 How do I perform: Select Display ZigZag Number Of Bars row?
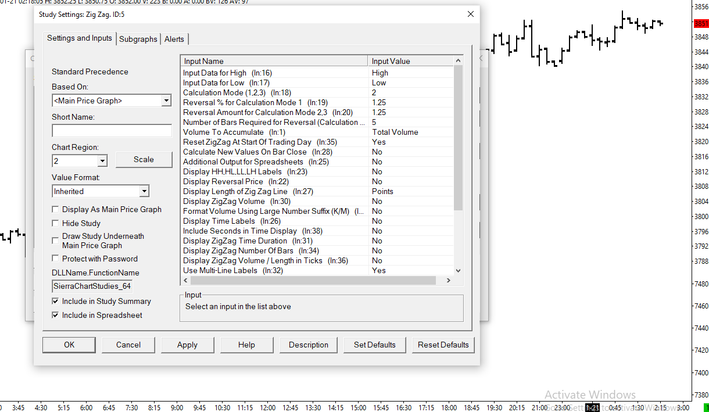[317, 250]
